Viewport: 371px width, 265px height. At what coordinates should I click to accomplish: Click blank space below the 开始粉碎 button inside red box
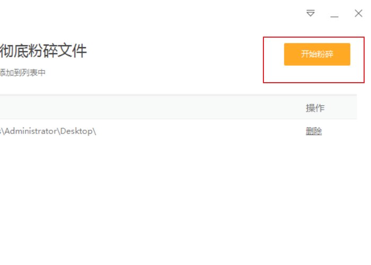[x=317, y=74]
